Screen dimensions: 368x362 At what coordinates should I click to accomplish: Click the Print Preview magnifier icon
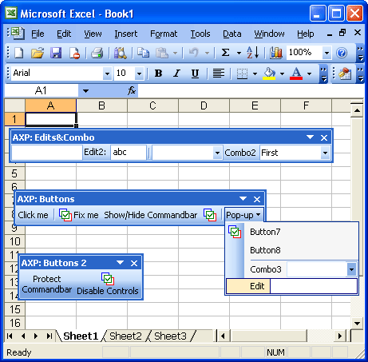(x=121, y=53)
